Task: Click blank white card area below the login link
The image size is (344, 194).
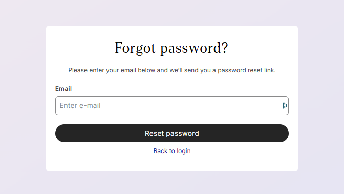Action: [x=172, y=163]
